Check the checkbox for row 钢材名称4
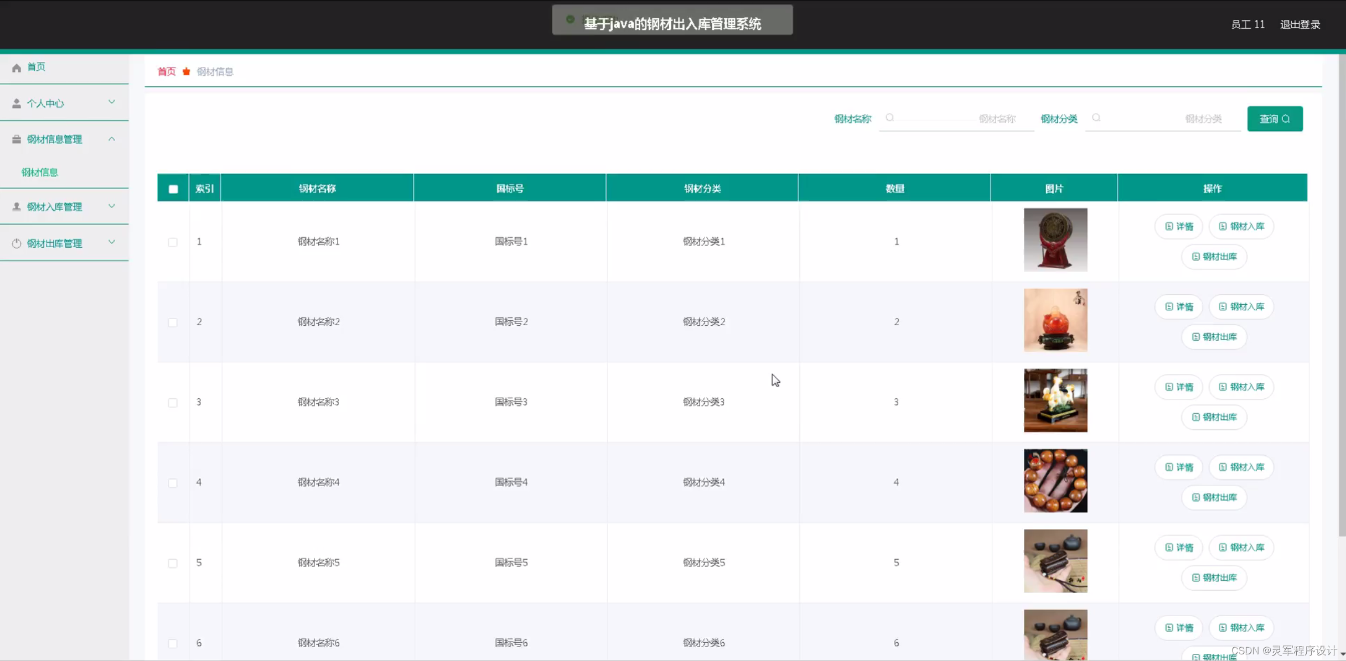Screen dimensions: 1346x661 173,483
